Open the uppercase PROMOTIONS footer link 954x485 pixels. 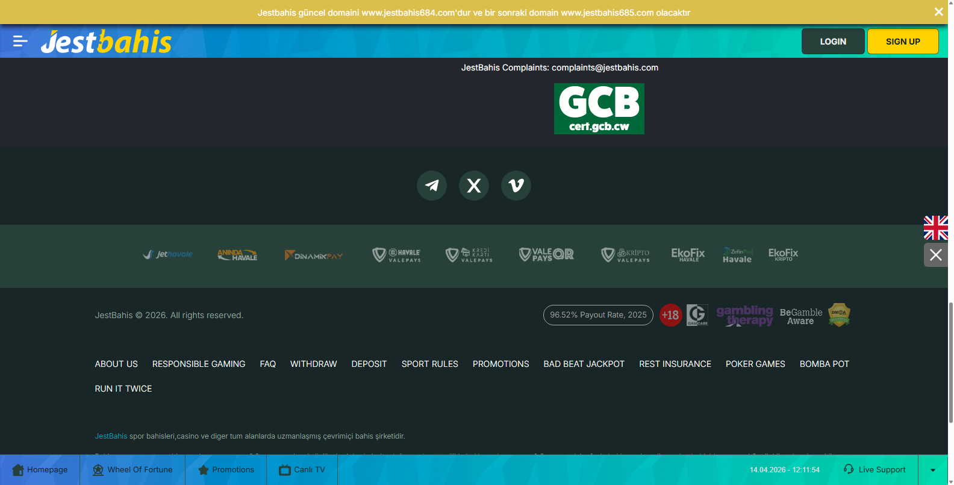point(501,364)
